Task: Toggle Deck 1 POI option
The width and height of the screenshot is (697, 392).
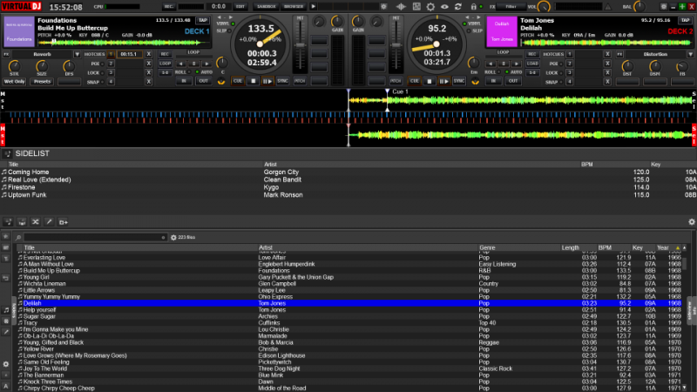Action: tap(97, 64)
